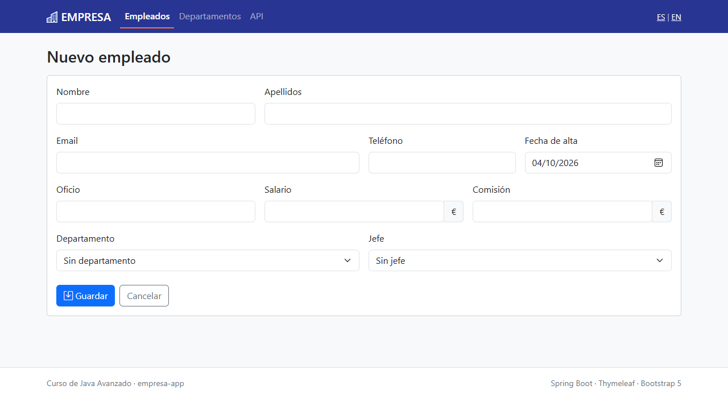This screenshot has width=728, height=398.
Task: Focus the Oficio text field
Action: tap(156, 212)
